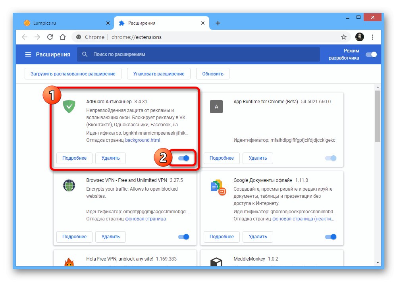Open Google Docs фоновая страница link
The width and height of the screenshot is (397, 282).
[x=303, y=219]
